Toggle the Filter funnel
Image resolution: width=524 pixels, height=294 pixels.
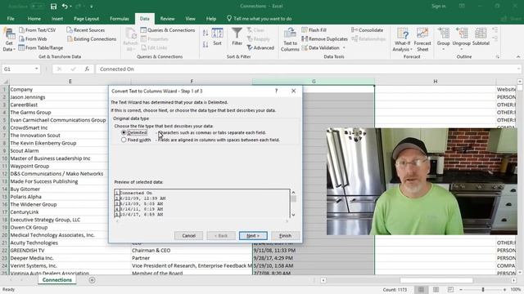point(237,37)
